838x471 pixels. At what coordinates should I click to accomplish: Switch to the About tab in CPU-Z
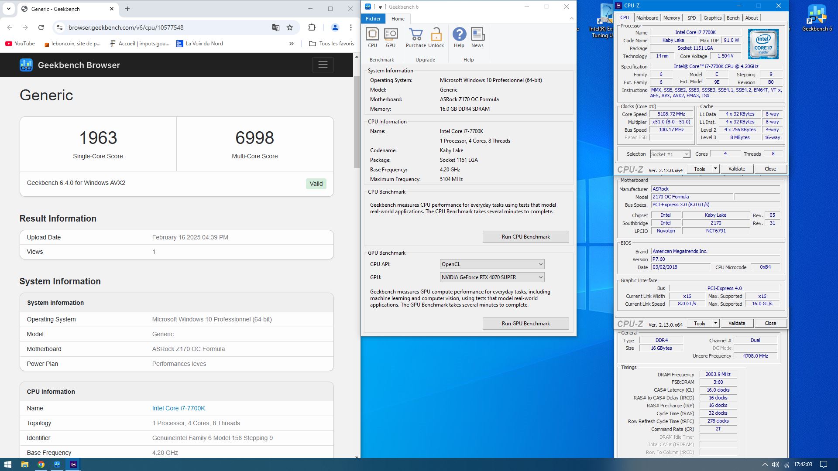(x=752, y=18)
